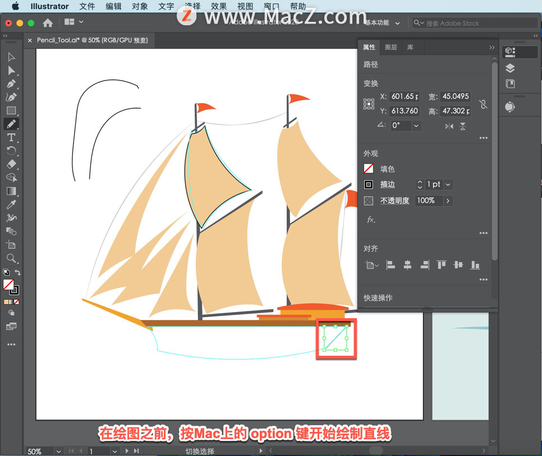The height and width of the screenshot is (456, 542).
Task: Open artboard number dropdown
Action: (x=115, y=451)
